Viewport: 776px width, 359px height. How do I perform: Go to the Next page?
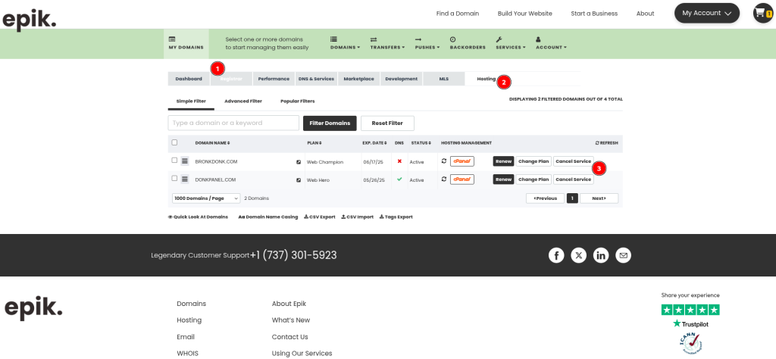coord(599,198)
